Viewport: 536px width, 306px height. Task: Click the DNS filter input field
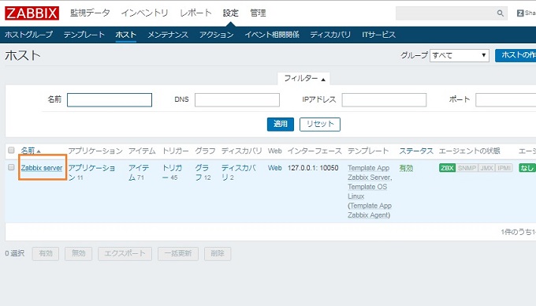[237, 100]
